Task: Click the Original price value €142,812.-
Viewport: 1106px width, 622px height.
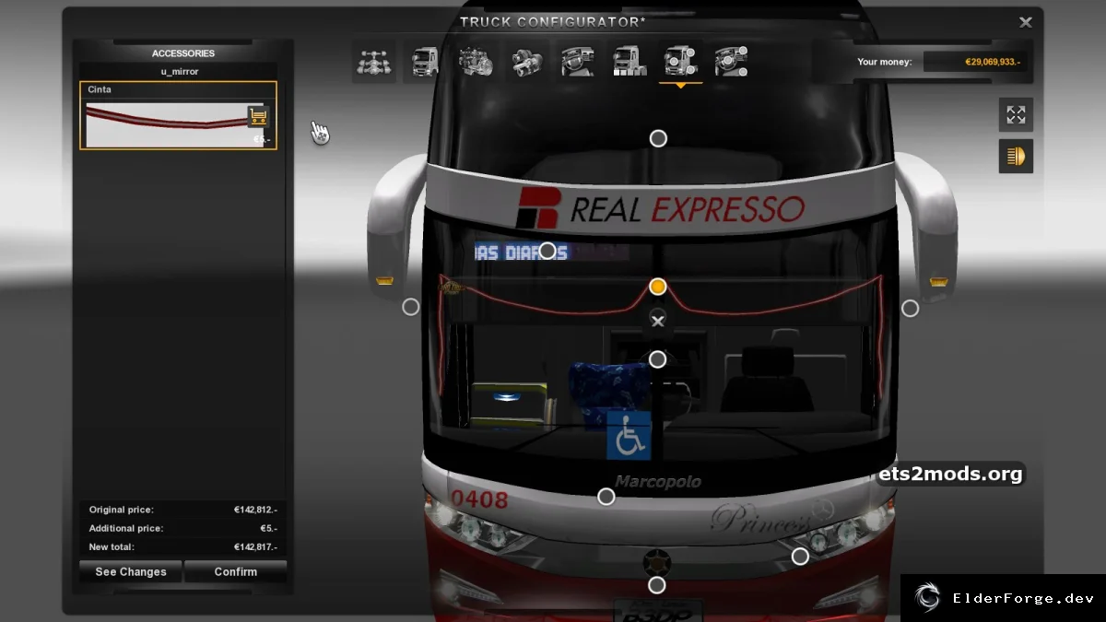Action: [255, 510]
